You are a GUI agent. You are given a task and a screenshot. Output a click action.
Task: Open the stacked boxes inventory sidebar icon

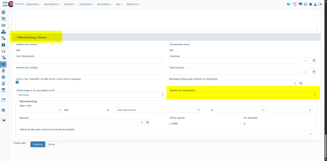tap(3, 32)
